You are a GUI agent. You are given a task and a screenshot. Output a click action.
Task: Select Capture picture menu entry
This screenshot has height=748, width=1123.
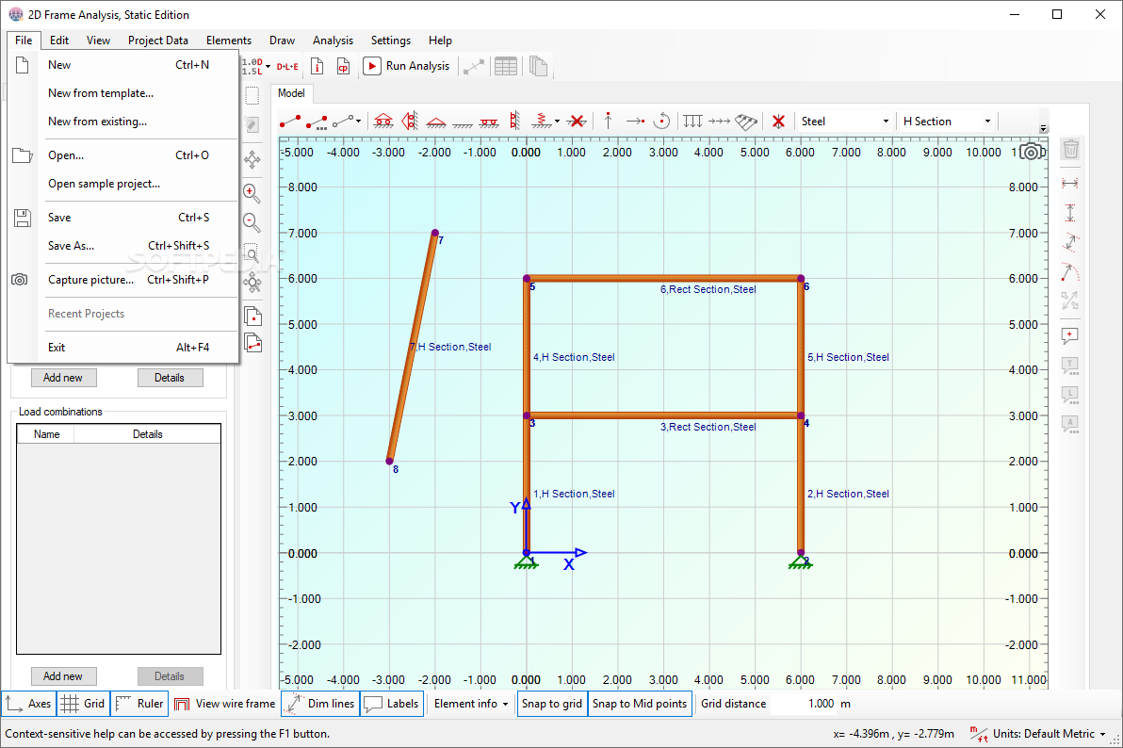(x=123, y=280)
